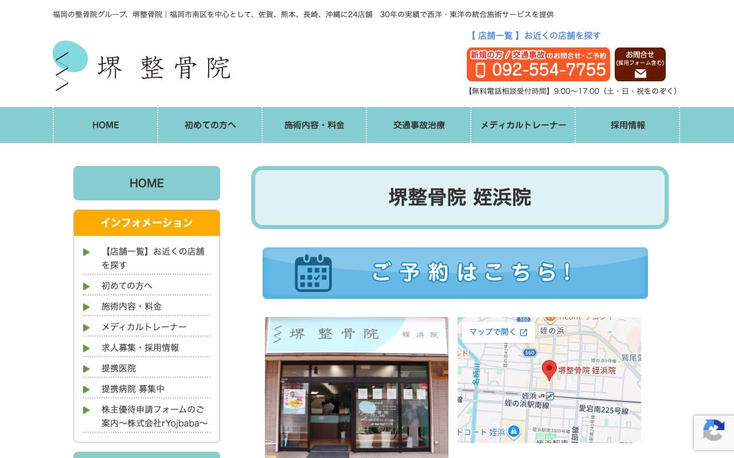
Task: Open 【 店舗一覧 】お近くの店舗を探す link at top
Action: tap(534, 35)
